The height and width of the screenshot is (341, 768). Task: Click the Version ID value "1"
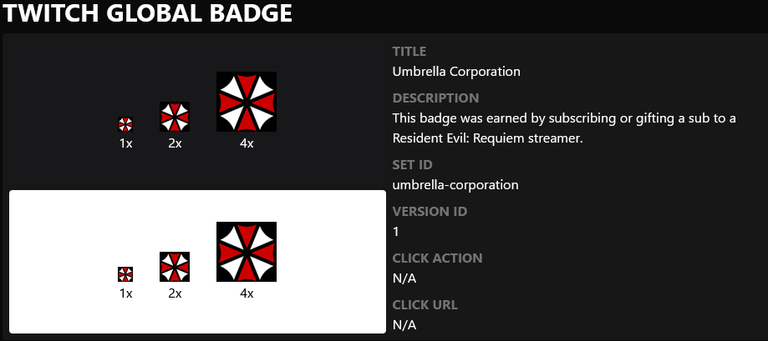click(396, 231)
